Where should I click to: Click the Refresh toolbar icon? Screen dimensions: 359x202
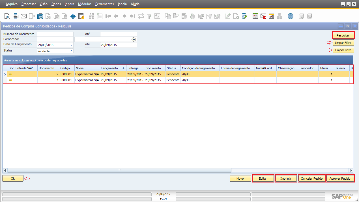pyautogui.click(x=141, y=16)
